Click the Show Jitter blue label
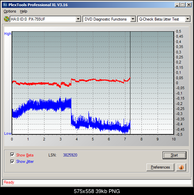The image size is (194, 195). coord(25,161)
